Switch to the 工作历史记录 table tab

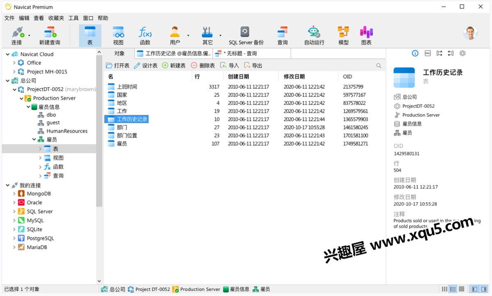click(x=174, y=53)
